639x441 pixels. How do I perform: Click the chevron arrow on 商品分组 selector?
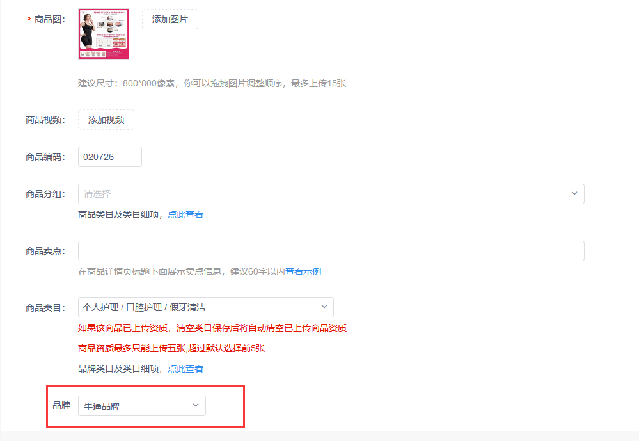click(574, 193)
